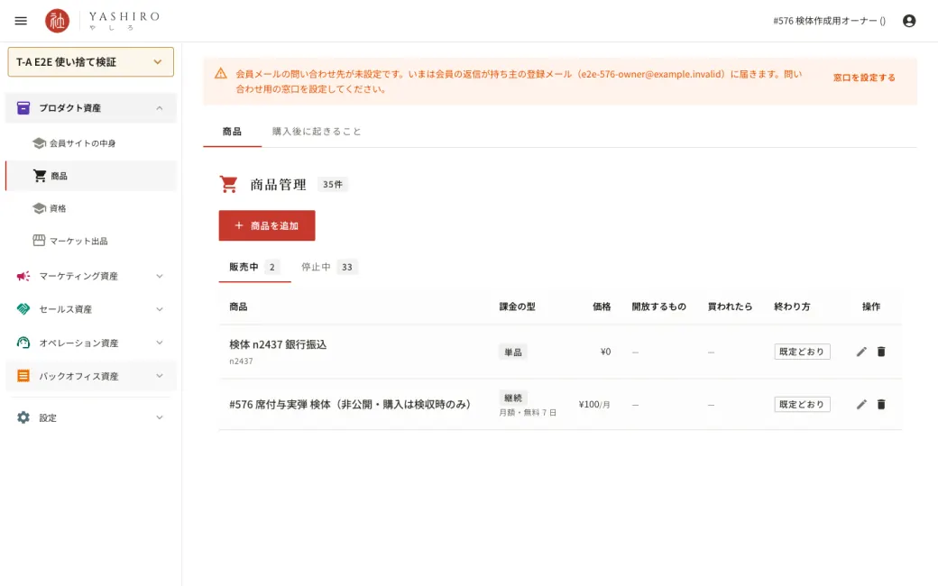
Task: Switch to the 商品 top tab
Action: [232, 132]
